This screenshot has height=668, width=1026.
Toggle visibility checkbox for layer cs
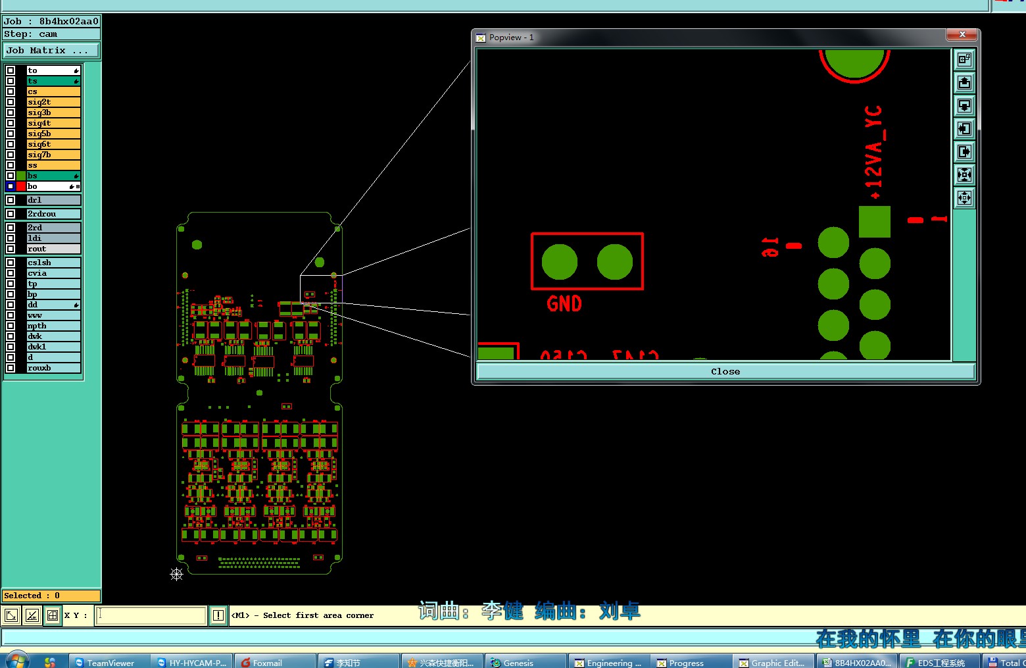tap(11, 91)
